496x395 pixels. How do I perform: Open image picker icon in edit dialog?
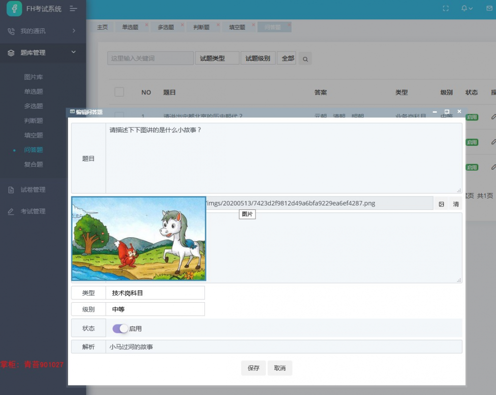(x=441, y=203)
